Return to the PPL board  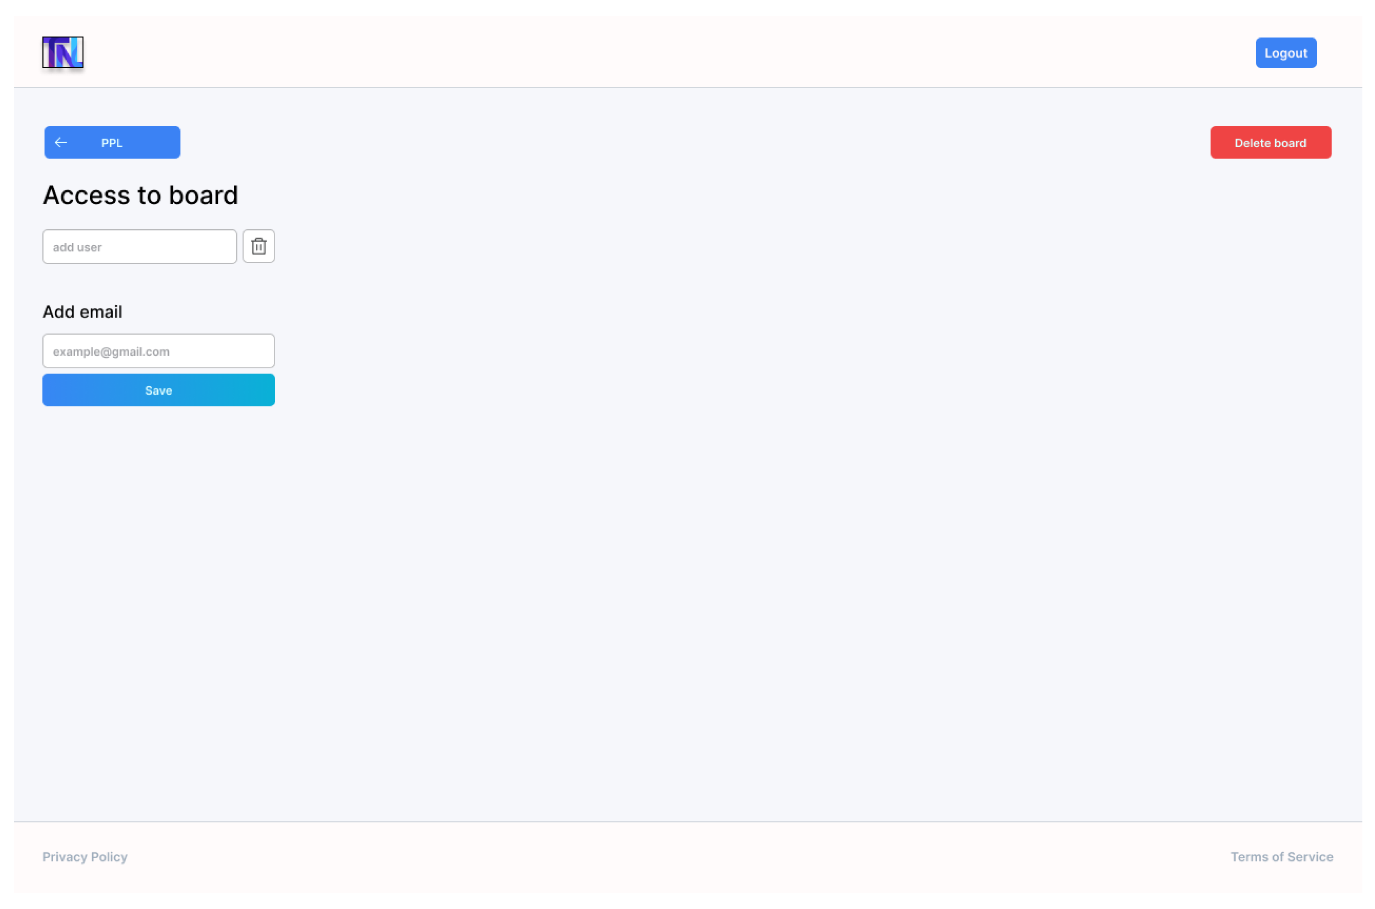point(112,143)
